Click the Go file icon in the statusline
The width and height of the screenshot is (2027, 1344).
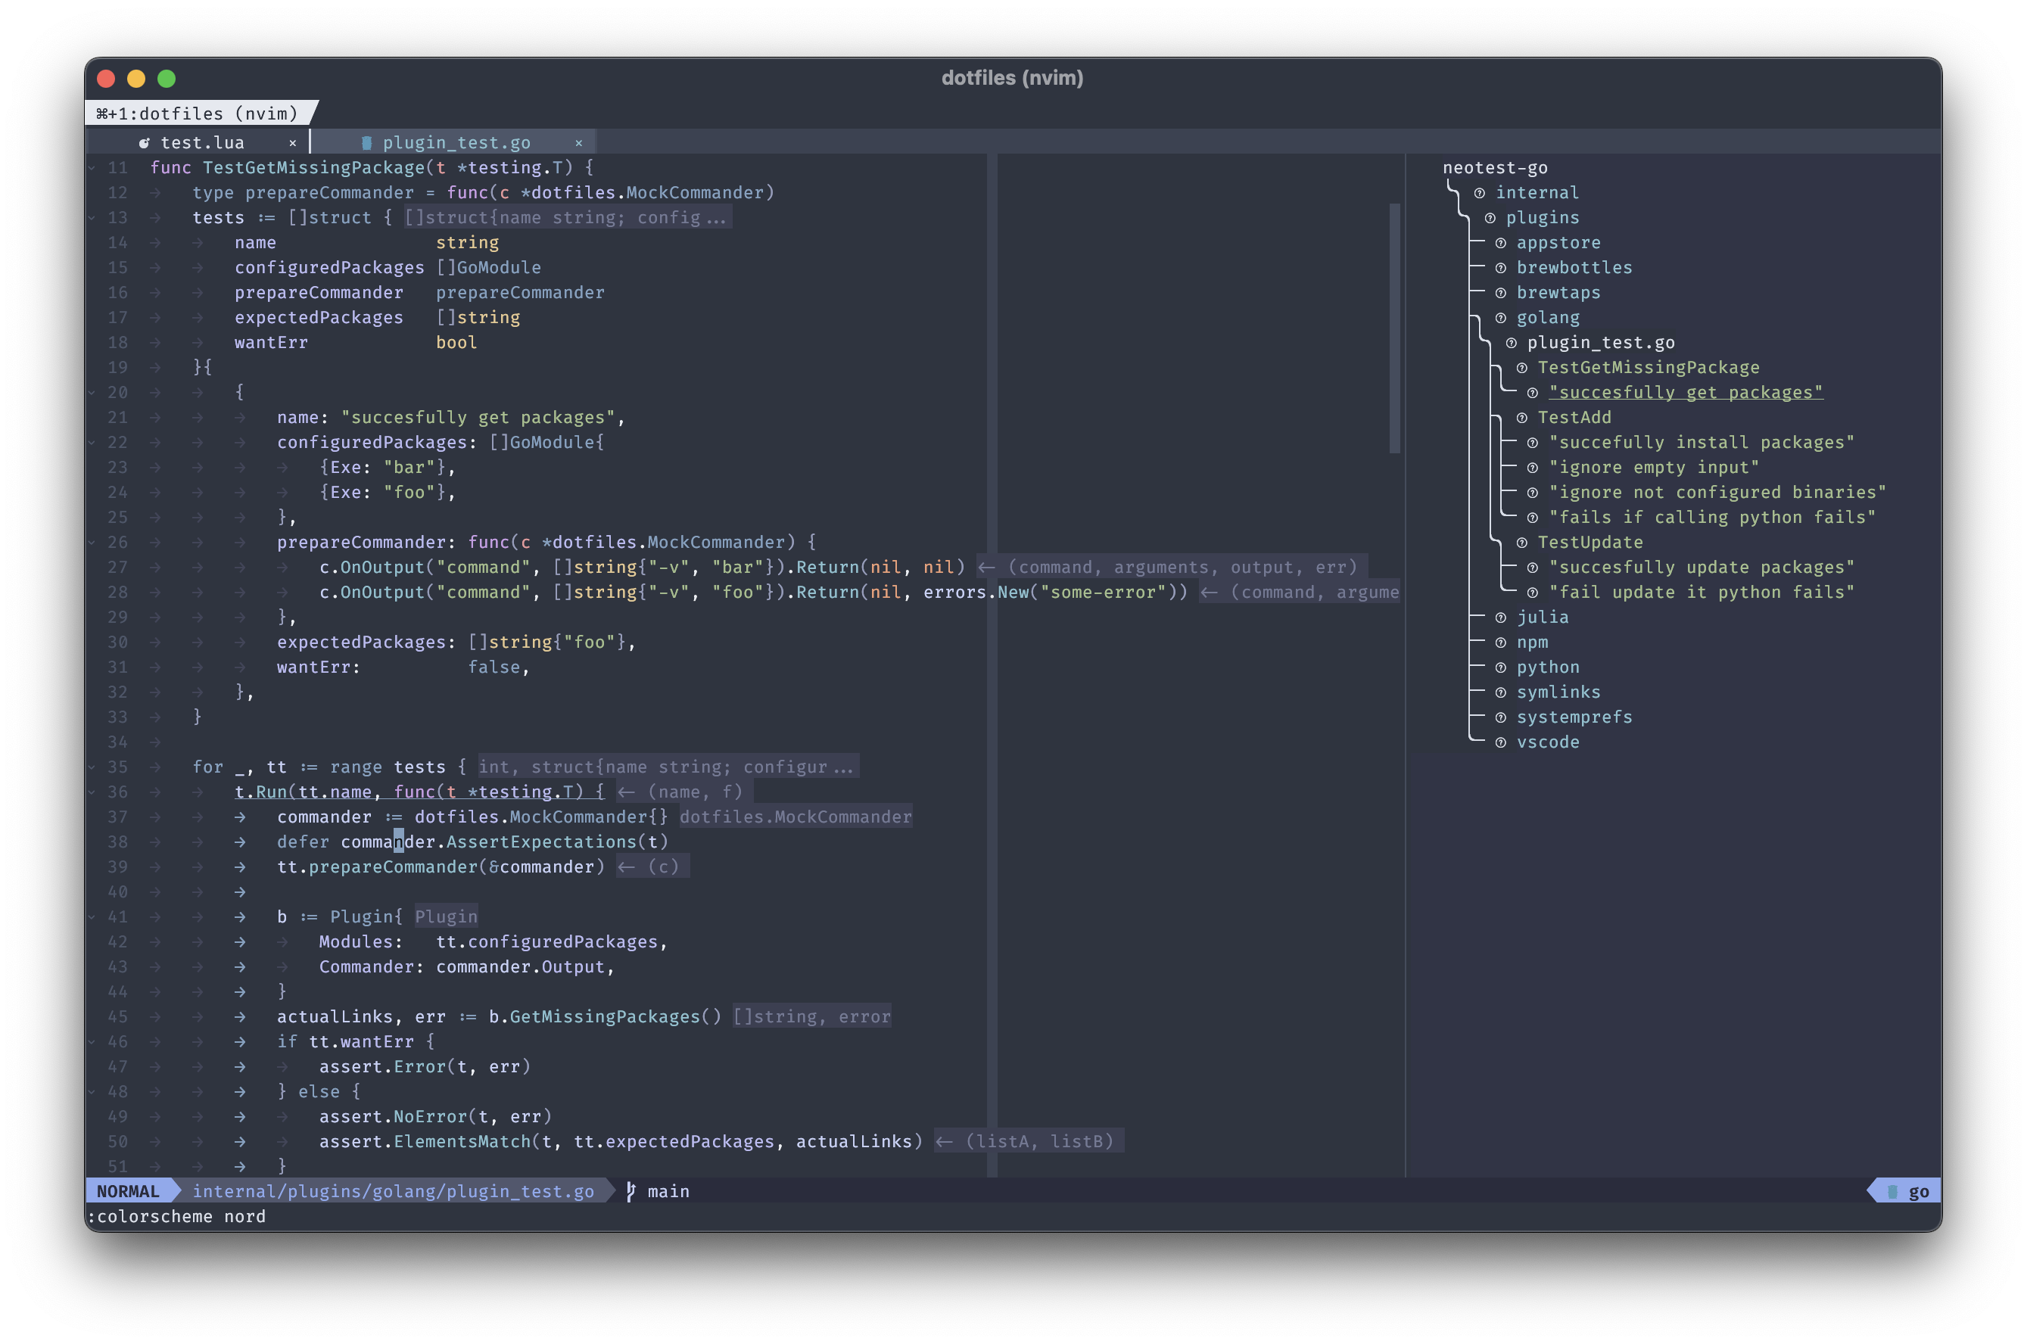point(1892,1191)
